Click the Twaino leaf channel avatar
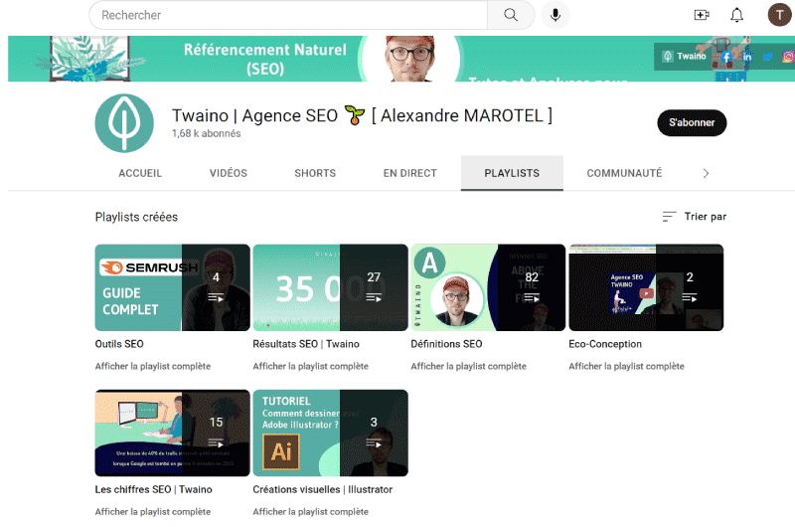795x527 pixels. 124,122
